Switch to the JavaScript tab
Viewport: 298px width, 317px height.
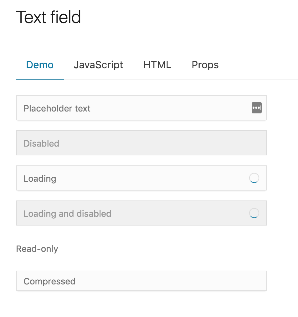click(x=98, y=65)
